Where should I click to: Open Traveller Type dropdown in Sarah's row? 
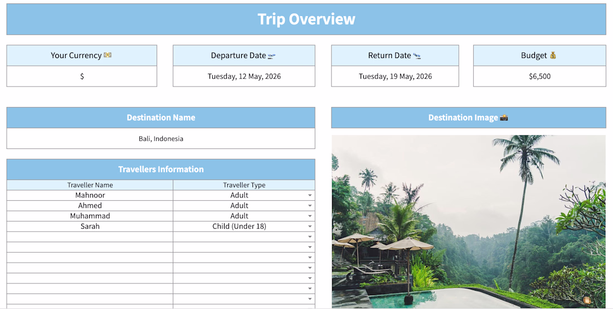(310, 226)
